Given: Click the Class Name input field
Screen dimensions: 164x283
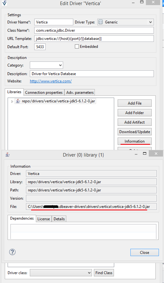Looking at the screenshot, I should pyautogui.click(x=94, y=30).
